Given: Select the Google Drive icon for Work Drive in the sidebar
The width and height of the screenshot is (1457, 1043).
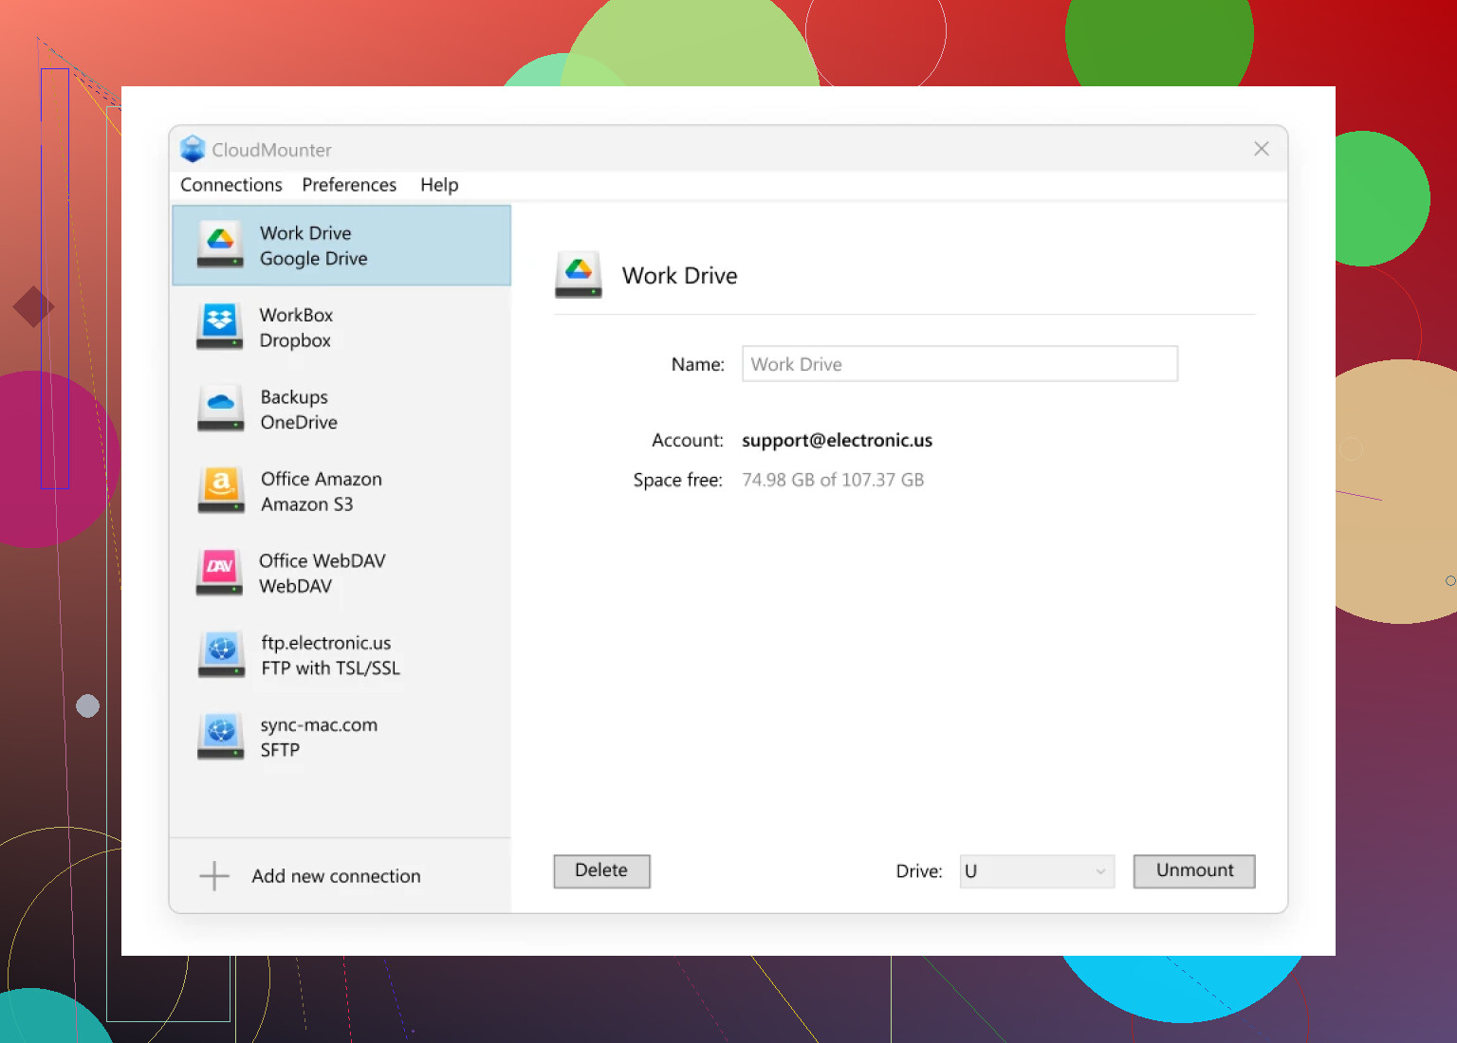Looking at the screenshot, I should (x=220, y=245).
